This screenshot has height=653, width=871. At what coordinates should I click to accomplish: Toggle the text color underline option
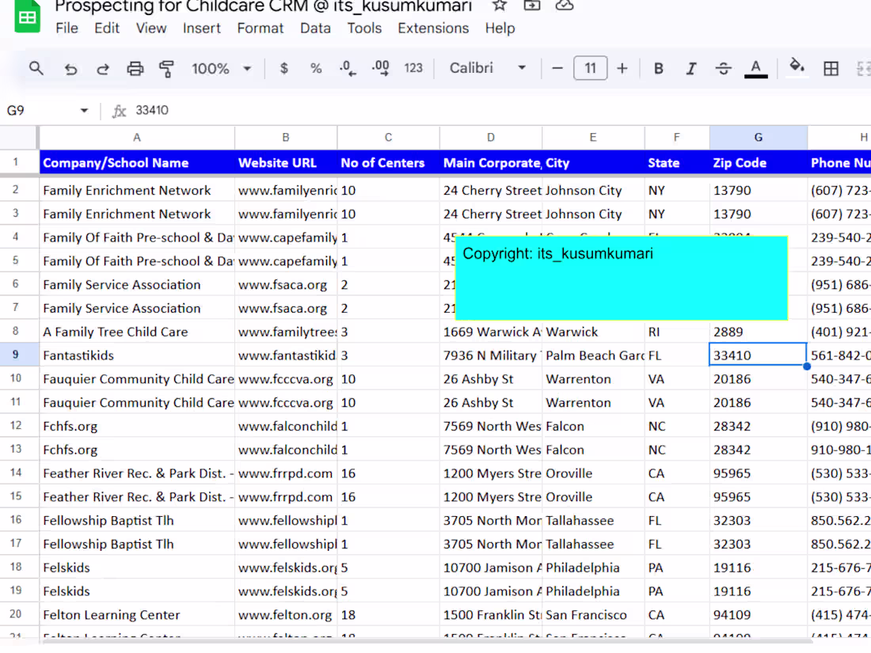(755, 68)
